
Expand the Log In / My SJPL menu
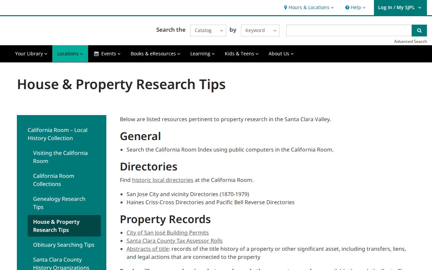pos(400,7)
